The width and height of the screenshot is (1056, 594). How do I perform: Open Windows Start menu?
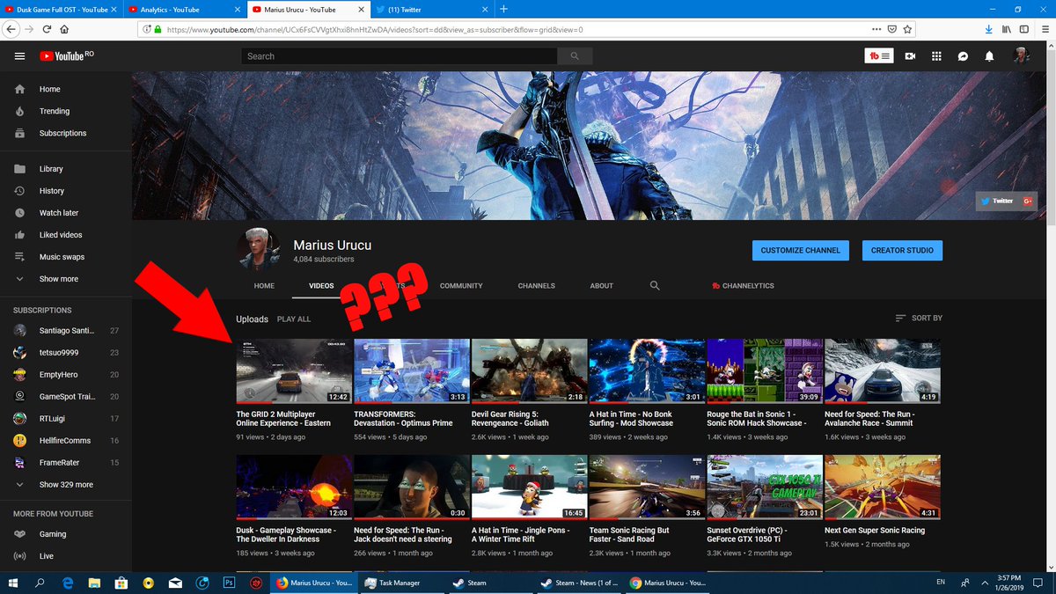(14, 583)
